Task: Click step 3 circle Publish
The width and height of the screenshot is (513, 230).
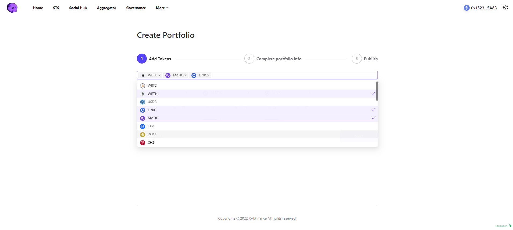Action: click(x=357, y=59)
